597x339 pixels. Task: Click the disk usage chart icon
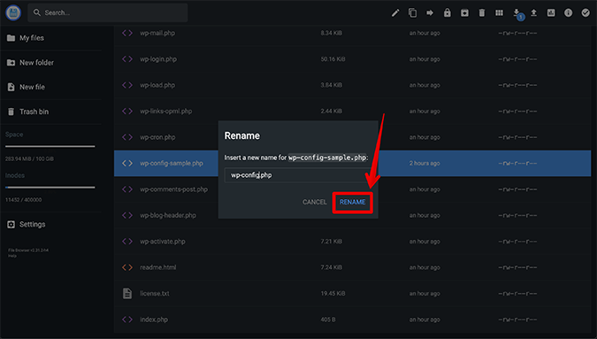click(551, 13)
